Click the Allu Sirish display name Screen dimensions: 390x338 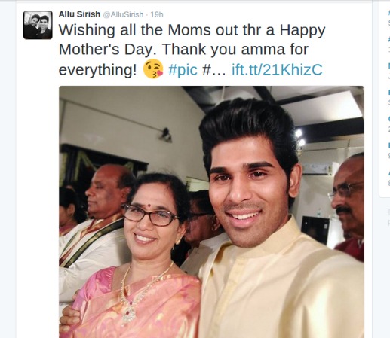79,14
